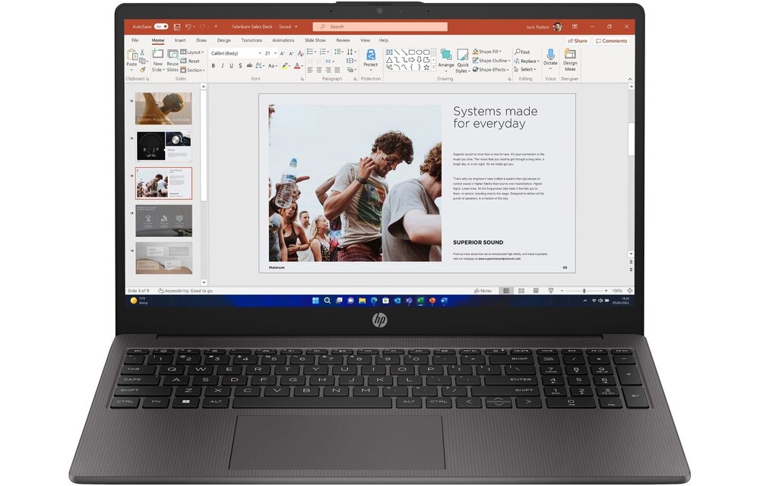Open the Layout dropdown in Slides group

(195, 52)
